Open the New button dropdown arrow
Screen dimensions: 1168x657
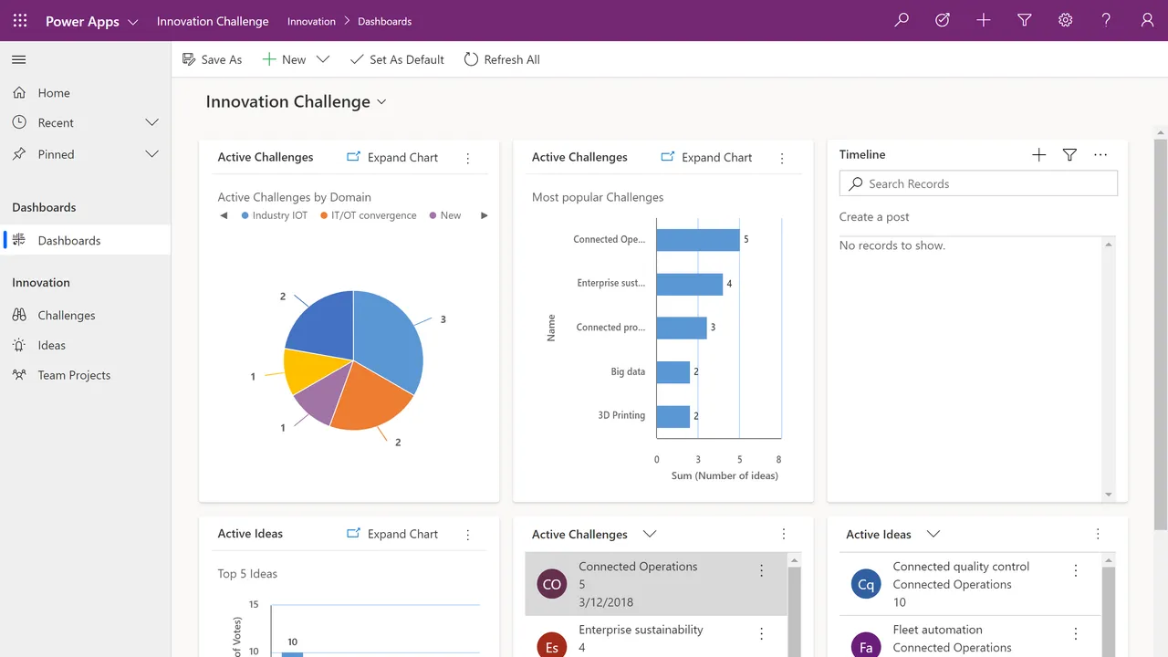[322, 59]
